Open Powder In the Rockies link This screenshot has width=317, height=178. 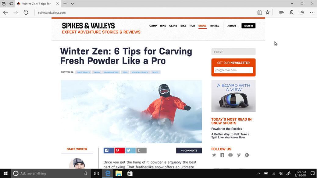(x=227, y=129)
